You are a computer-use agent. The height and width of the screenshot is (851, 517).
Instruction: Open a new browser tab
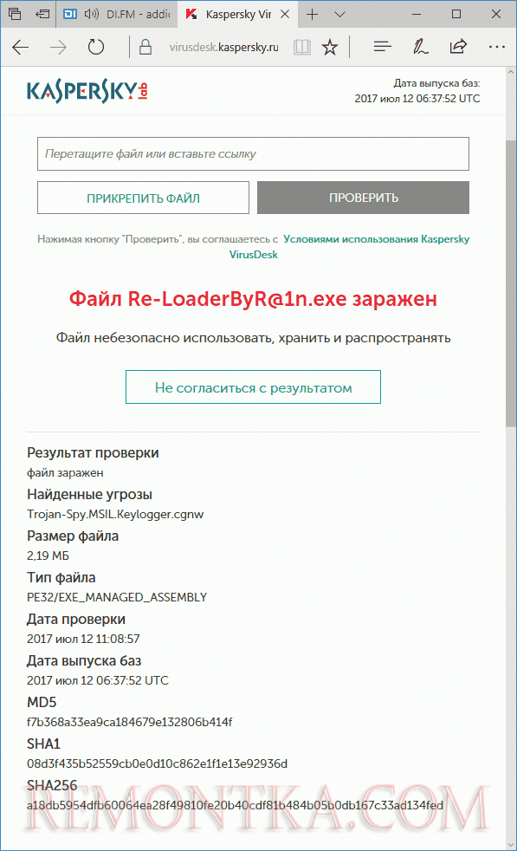coord(312,14)
